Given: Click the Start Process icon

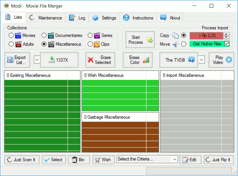Looking at the screenshot, I should 150,40.
